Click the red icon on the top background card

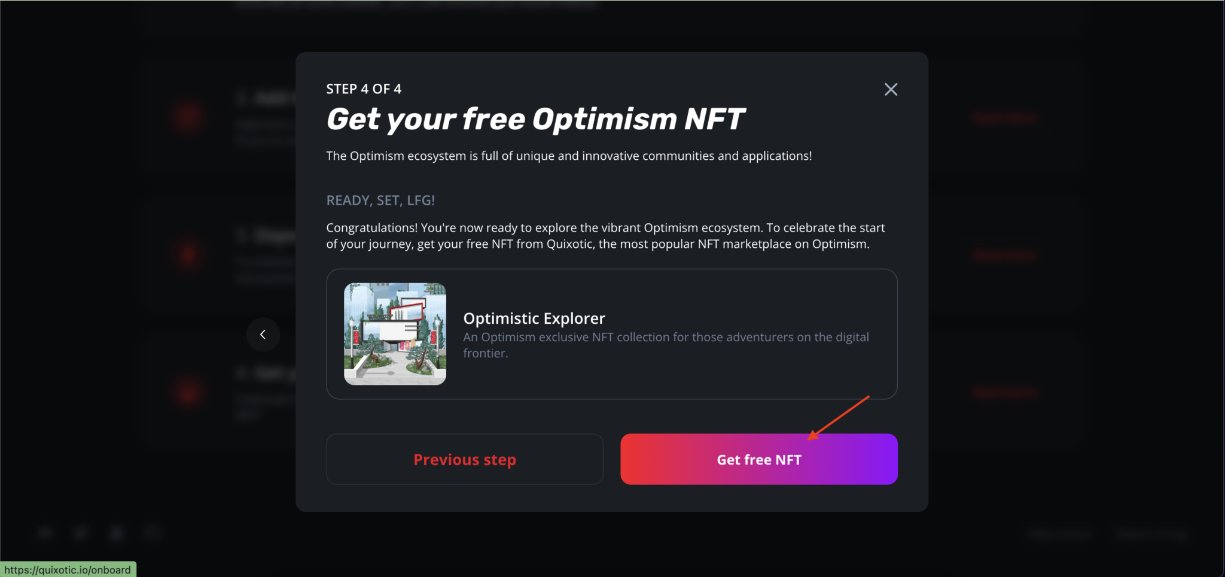(189, 117)
